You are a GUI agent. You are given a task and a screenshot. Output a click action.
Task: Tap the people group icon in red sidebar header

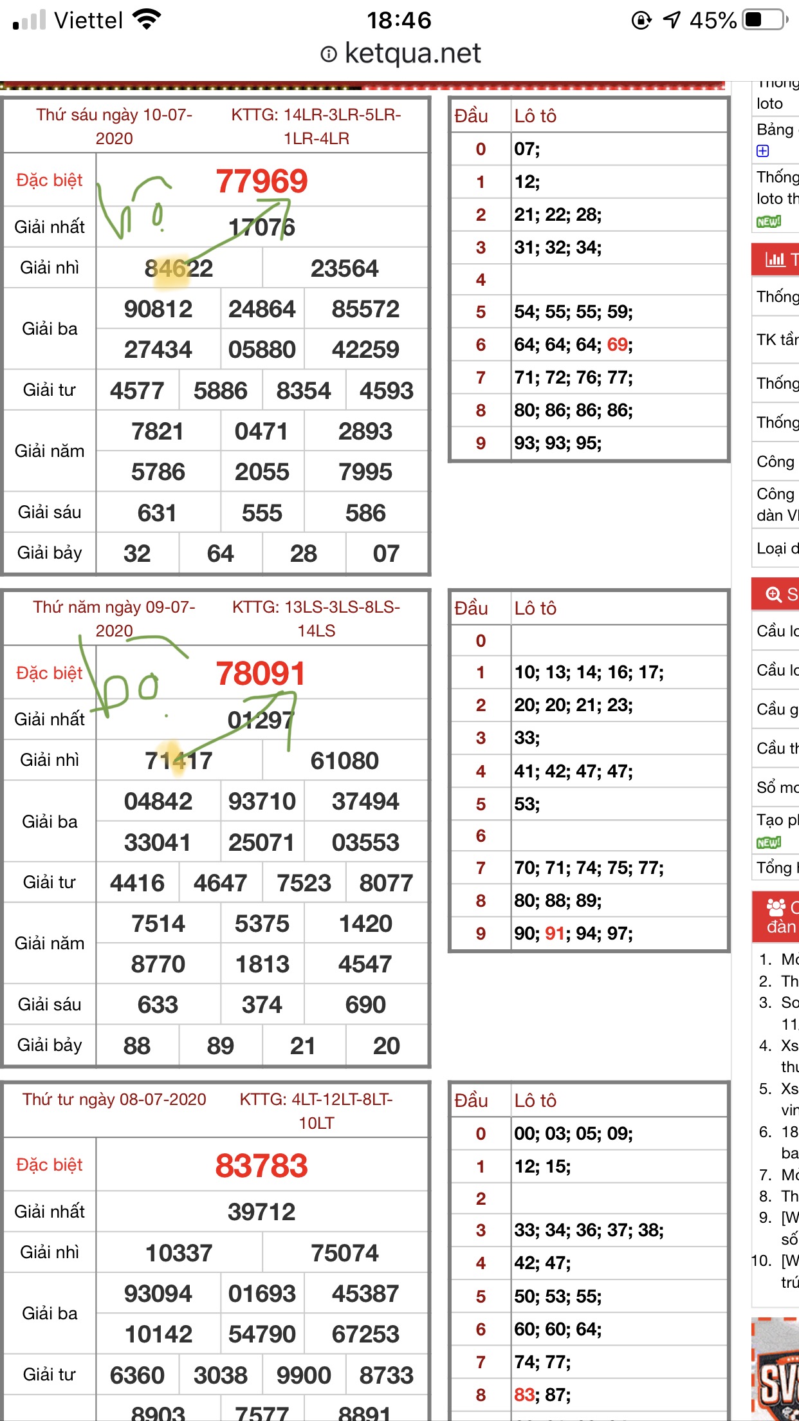776,907
